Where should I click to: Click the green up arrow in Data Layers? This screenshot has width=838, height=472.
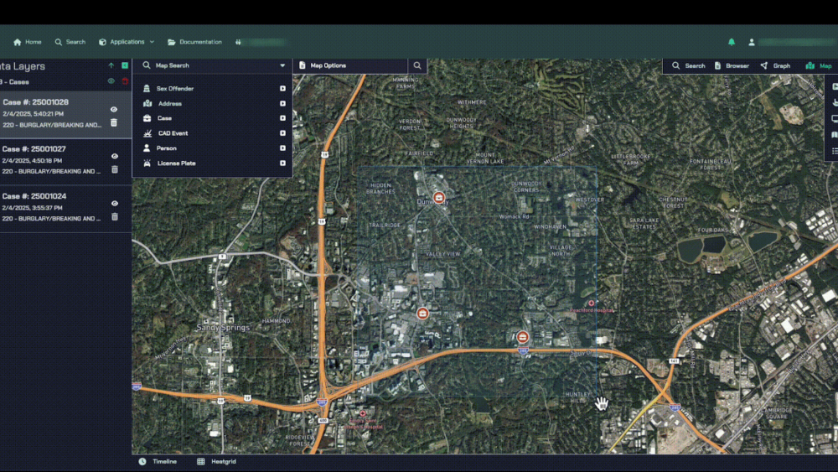(x=111, y=65)
